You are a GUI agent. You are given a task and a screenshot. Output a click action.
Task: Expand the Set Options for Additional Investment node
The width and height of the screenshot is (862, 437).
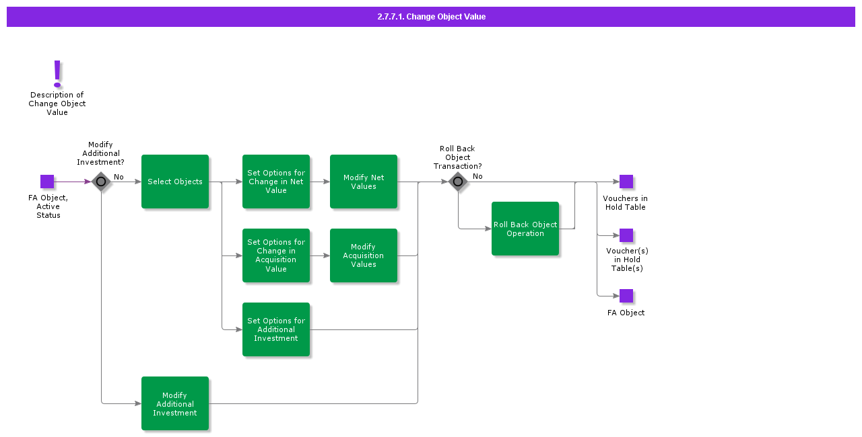[x=276, y=329]
